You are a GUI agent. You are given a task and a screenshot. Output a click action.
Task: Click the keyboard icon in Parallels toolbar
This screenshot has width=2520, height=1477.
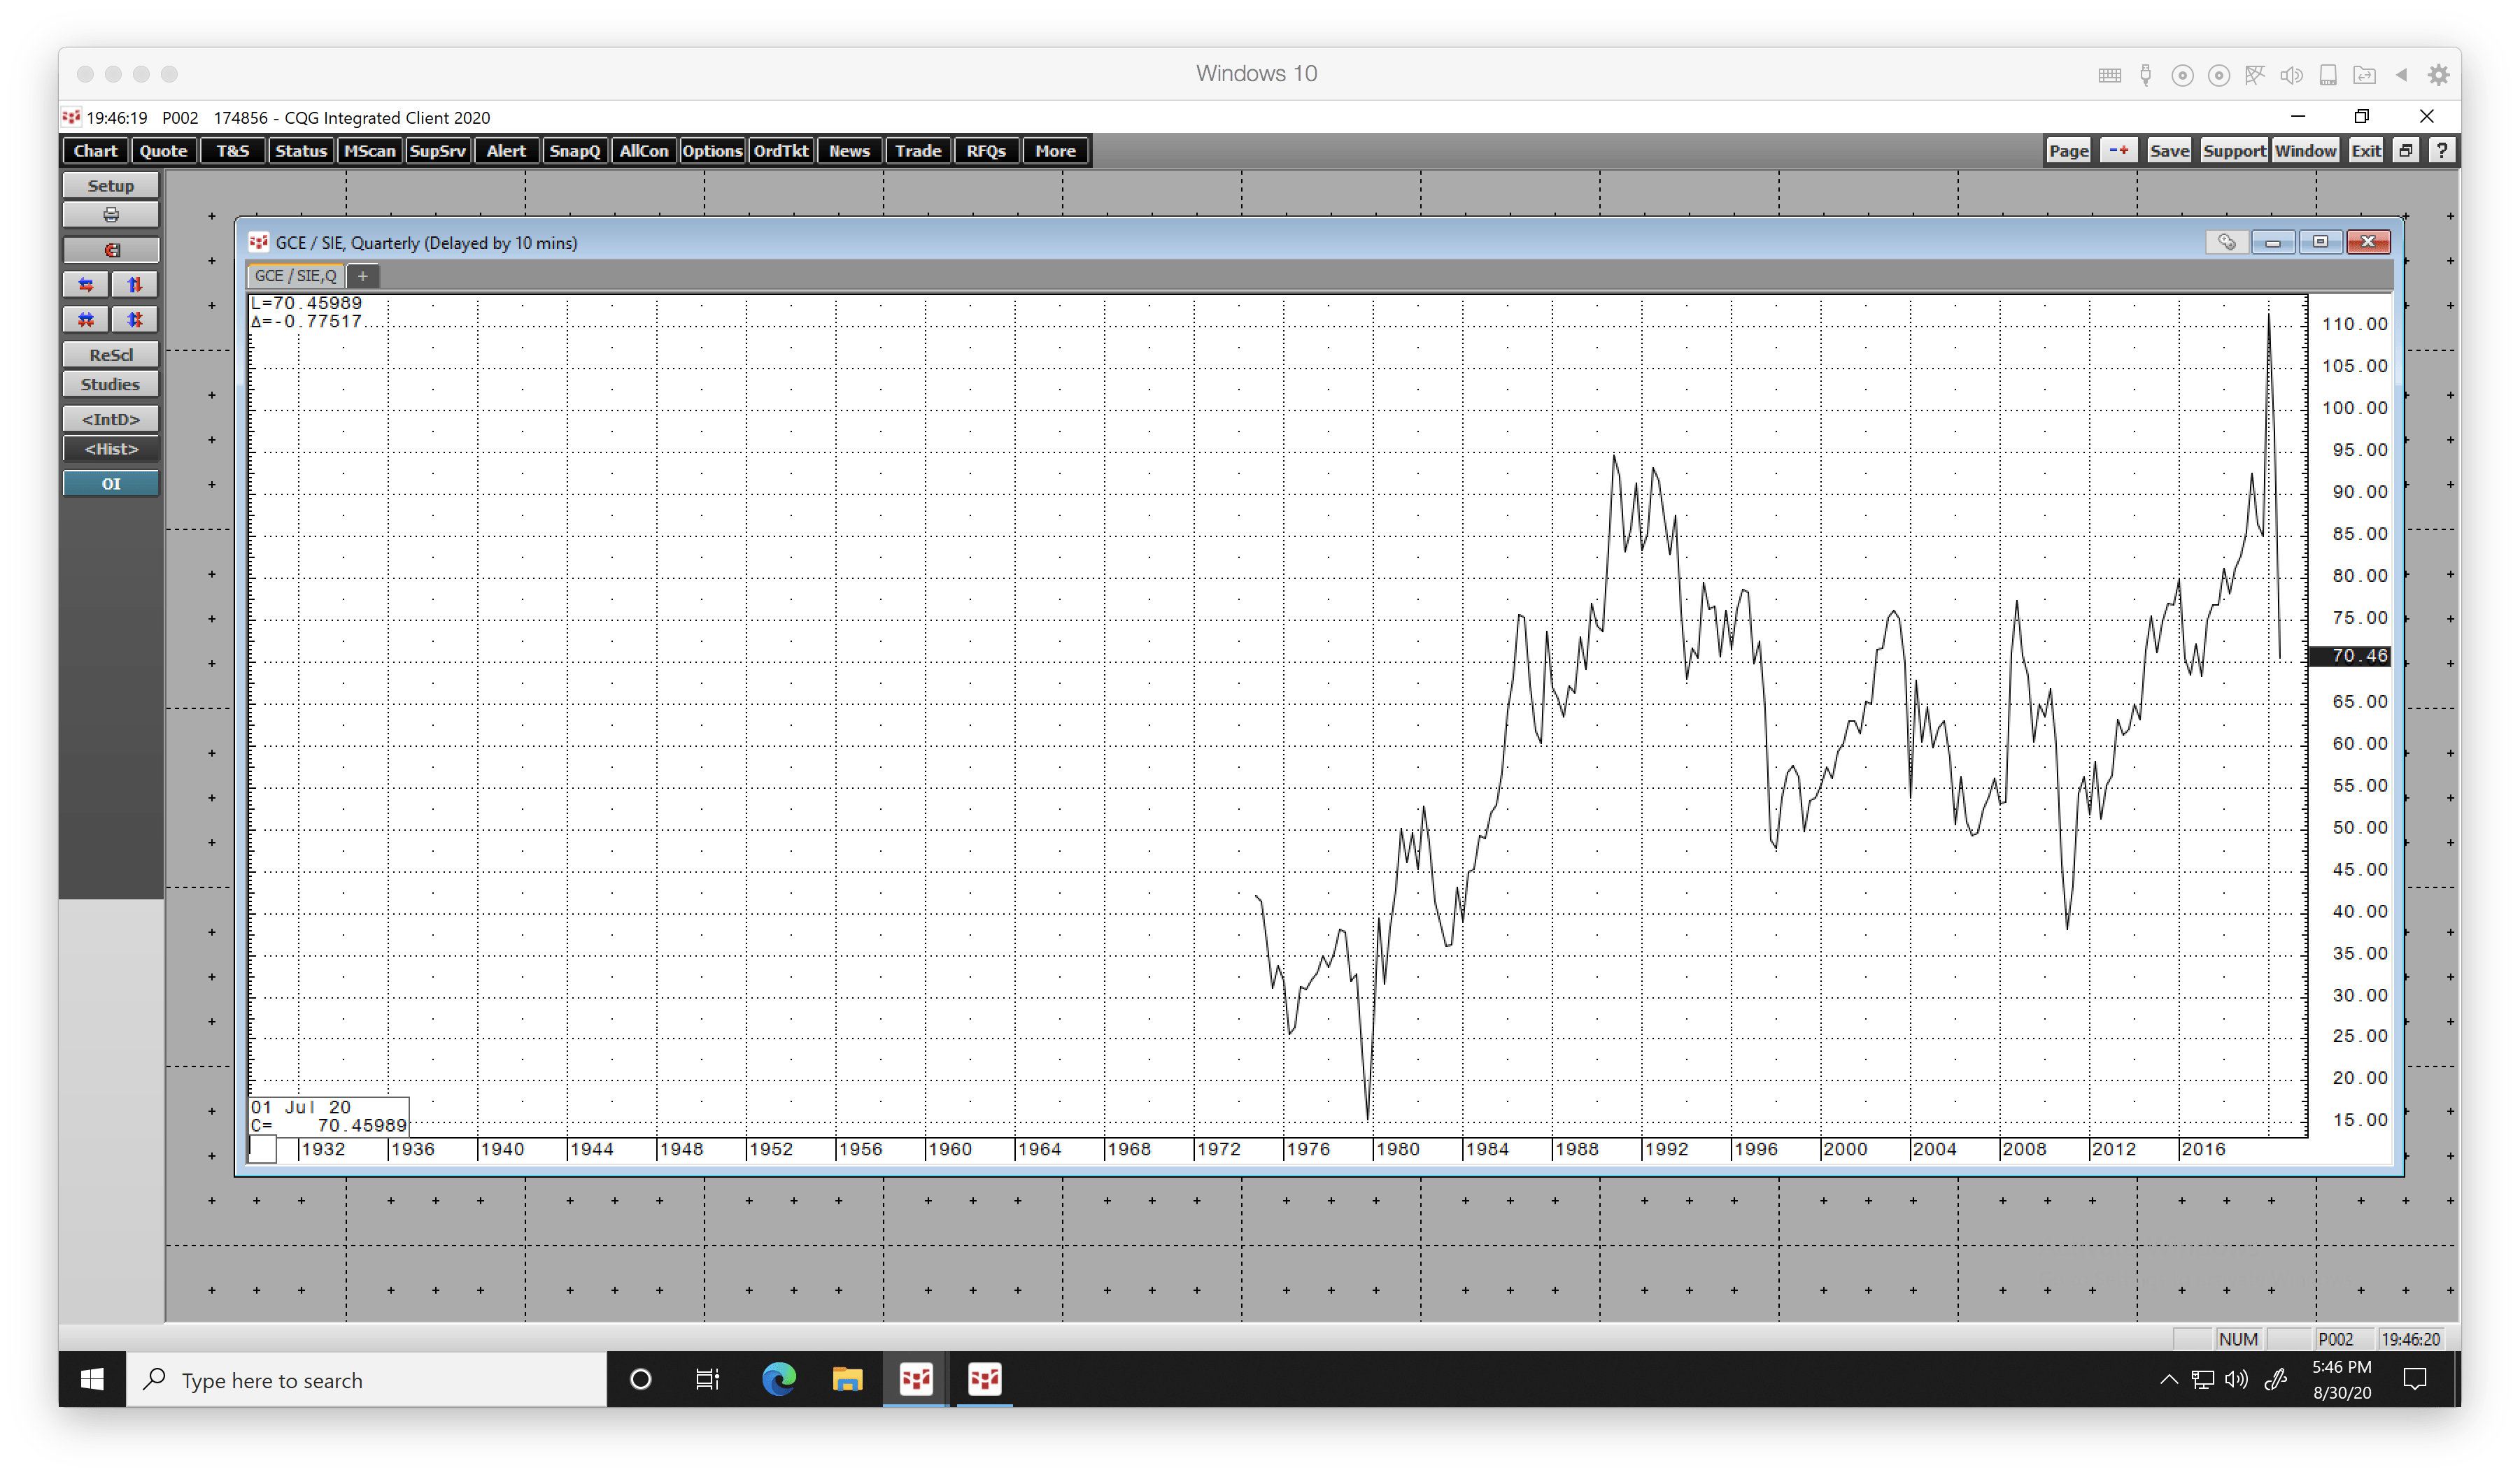click(2109, 75)
